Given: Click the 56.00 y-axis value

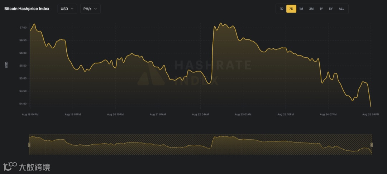Looking at the screenshot, I should coord(23,53).
